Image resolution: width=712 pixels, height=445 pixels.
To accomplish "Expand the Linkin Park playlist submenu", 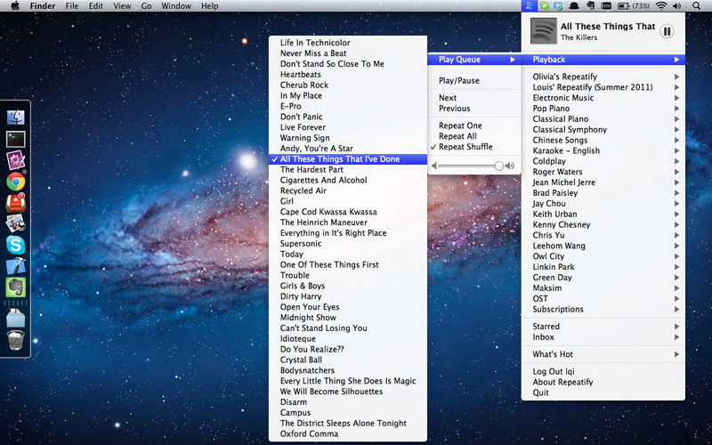I will 603,267.
